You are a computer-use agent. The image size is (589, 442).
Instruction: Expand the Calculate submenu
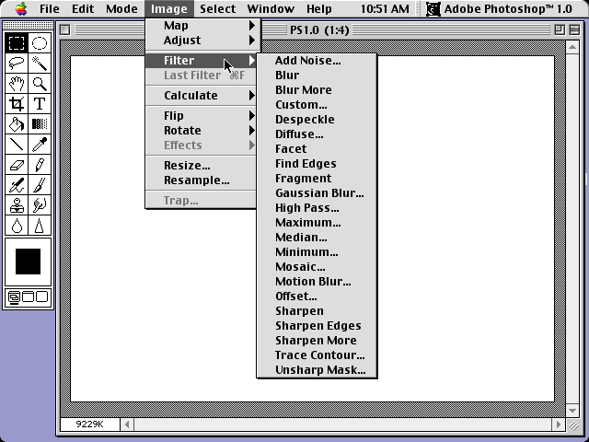coord(202,96)
